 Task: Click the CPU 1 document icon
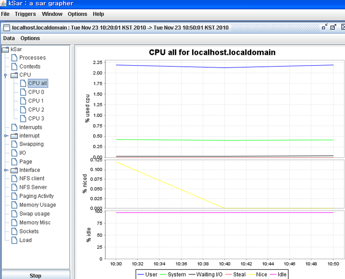click(x=23, y=101)
